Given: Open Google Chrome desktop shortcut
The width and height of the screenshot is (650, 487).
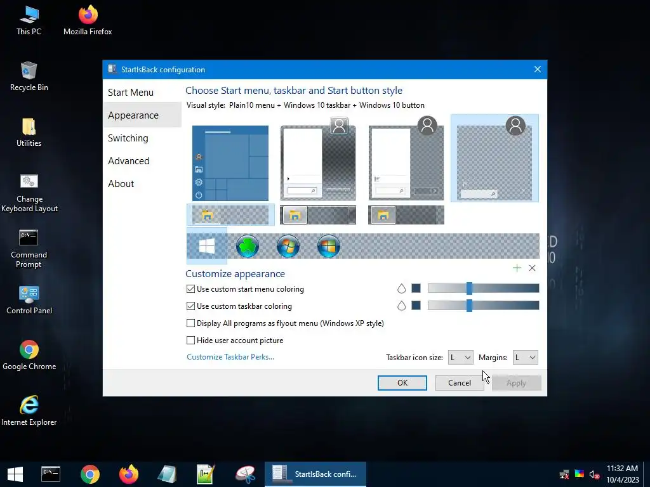Looking at the screenshot, I should coord(29,355).
